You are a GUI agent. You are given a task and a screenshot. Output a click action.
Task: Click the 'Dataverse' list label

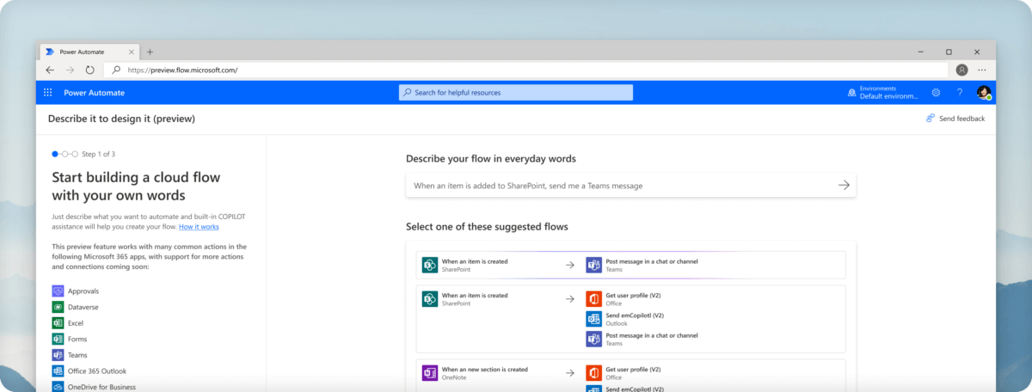click(x=83, y=307)
